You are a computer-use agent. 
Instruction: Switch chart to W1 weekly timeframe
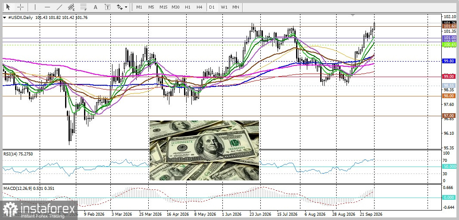(224, 7)
